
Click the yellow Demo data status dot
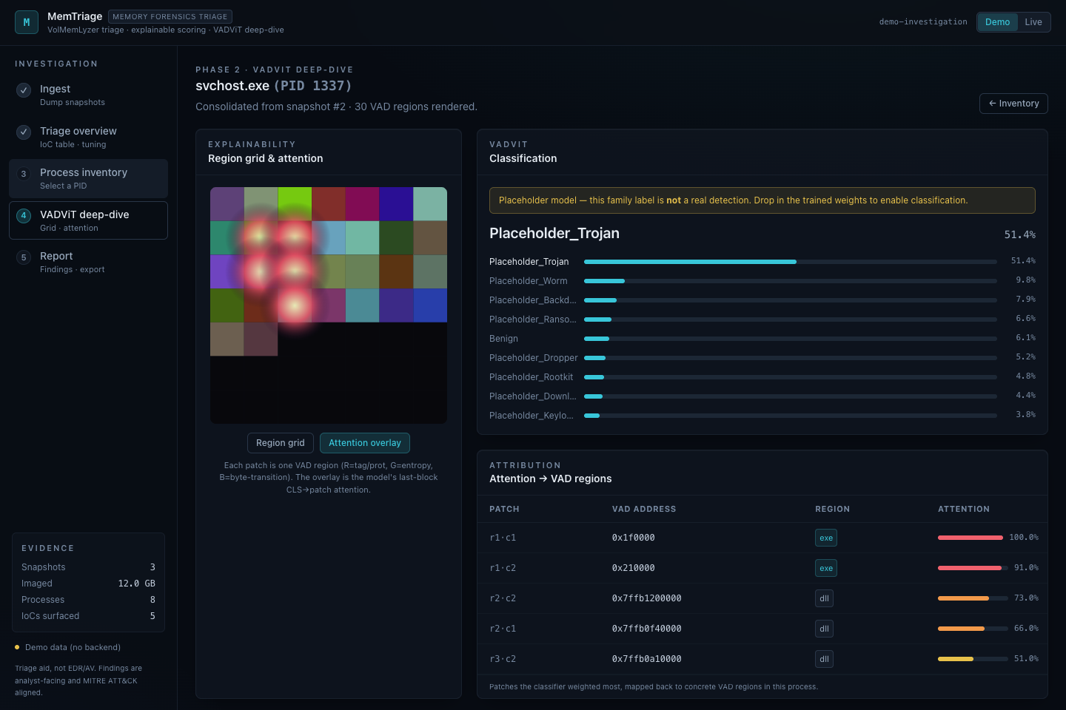click(17, 647)
